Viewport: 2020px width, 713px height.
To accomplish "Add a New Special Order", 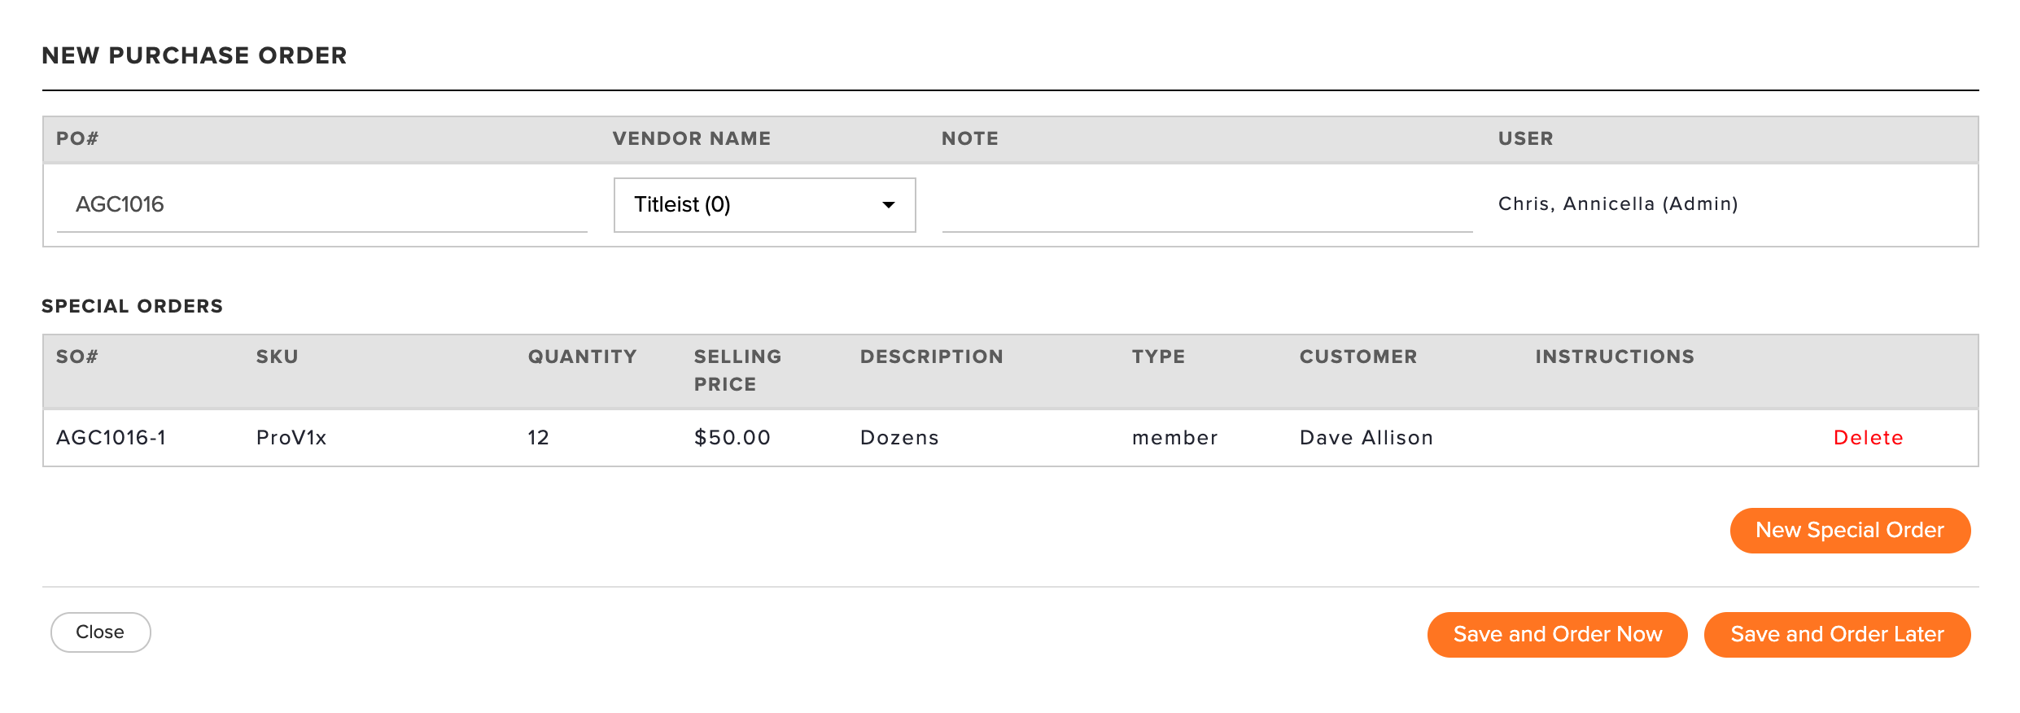I will [1850, 531].
